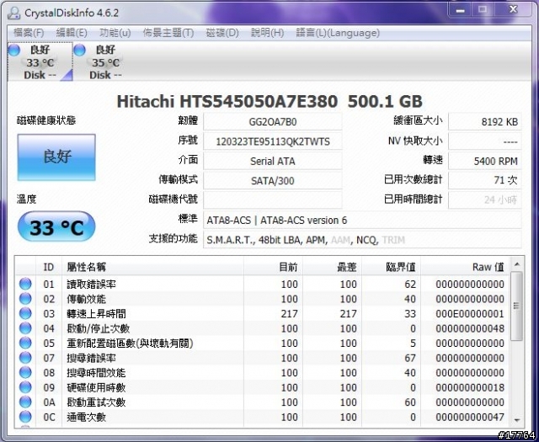This screenshot has height=442, width=539.
Task: Click the ID column header
Action: pos(49,267)
